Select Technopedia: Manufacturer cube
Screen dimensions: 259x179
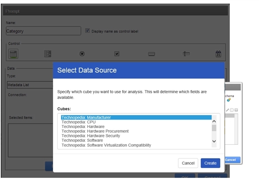coord(136,117)
